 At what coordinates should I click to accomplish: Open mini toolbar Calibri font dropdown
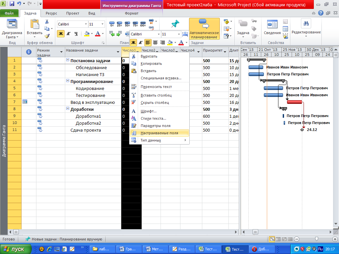(159, 34)
